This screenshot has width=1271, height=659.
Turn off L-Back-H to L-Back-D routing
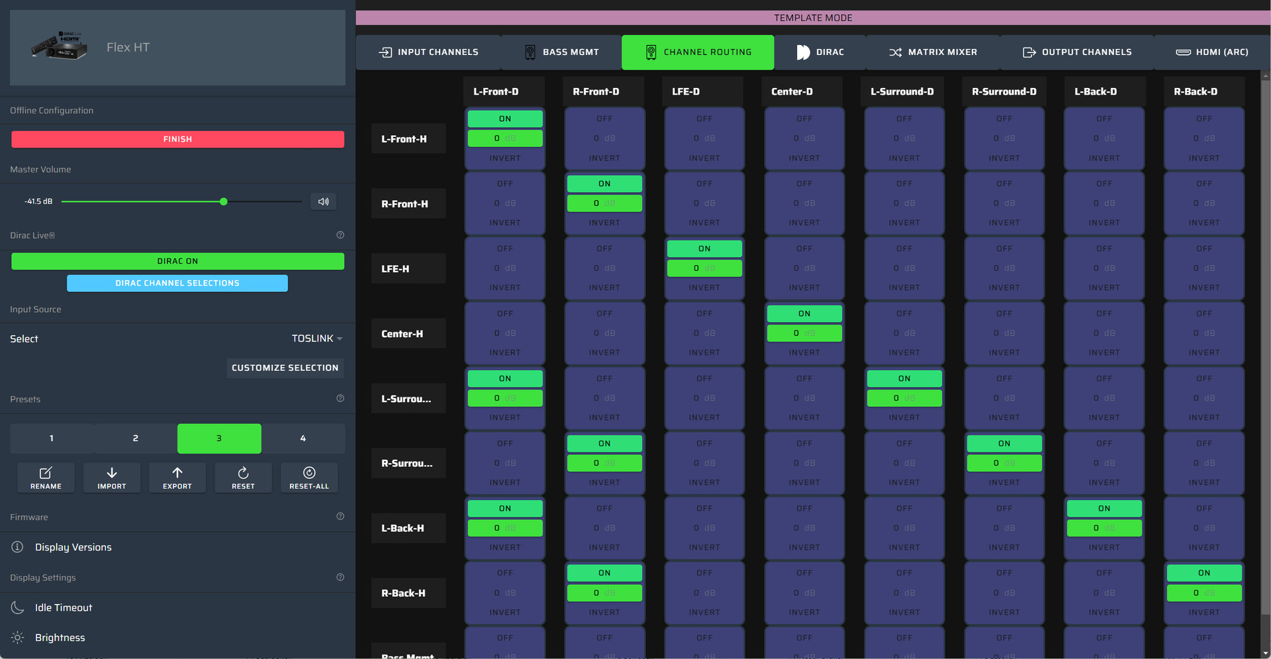click(x=1104, y=508)
